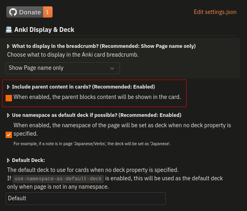Click the chevron arrow in breadcrumb dropdown
The image size is (247, 211).
click(x=112, y=68)
